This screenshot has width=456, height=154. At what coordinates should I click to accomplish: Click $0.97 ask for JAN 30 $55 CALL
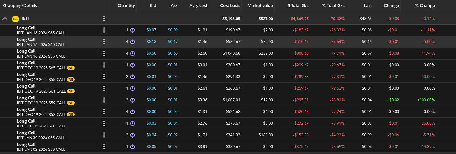click(173, 135)
